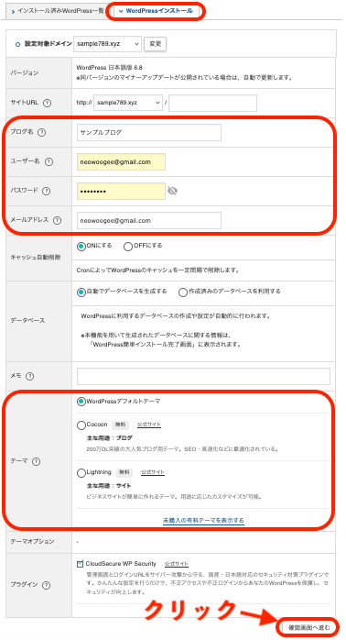Screen dimensions: 346x640
Task: Click the 変更 button
Action: point(155,44)
